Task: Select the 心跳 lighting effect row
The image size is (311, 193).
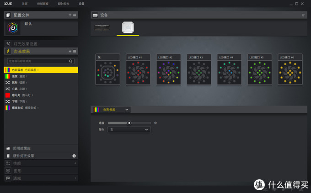Action: 41,89
